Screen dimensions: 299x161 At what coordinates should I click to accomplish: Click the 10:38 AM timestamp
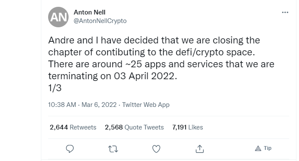pos(62,105)
